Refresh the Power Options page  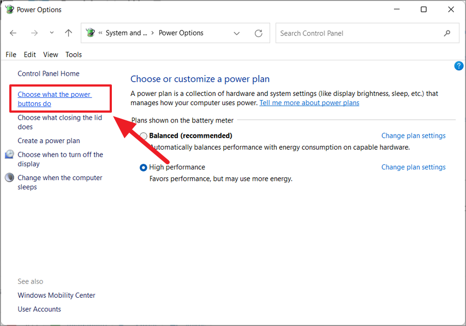click(259, 33)
